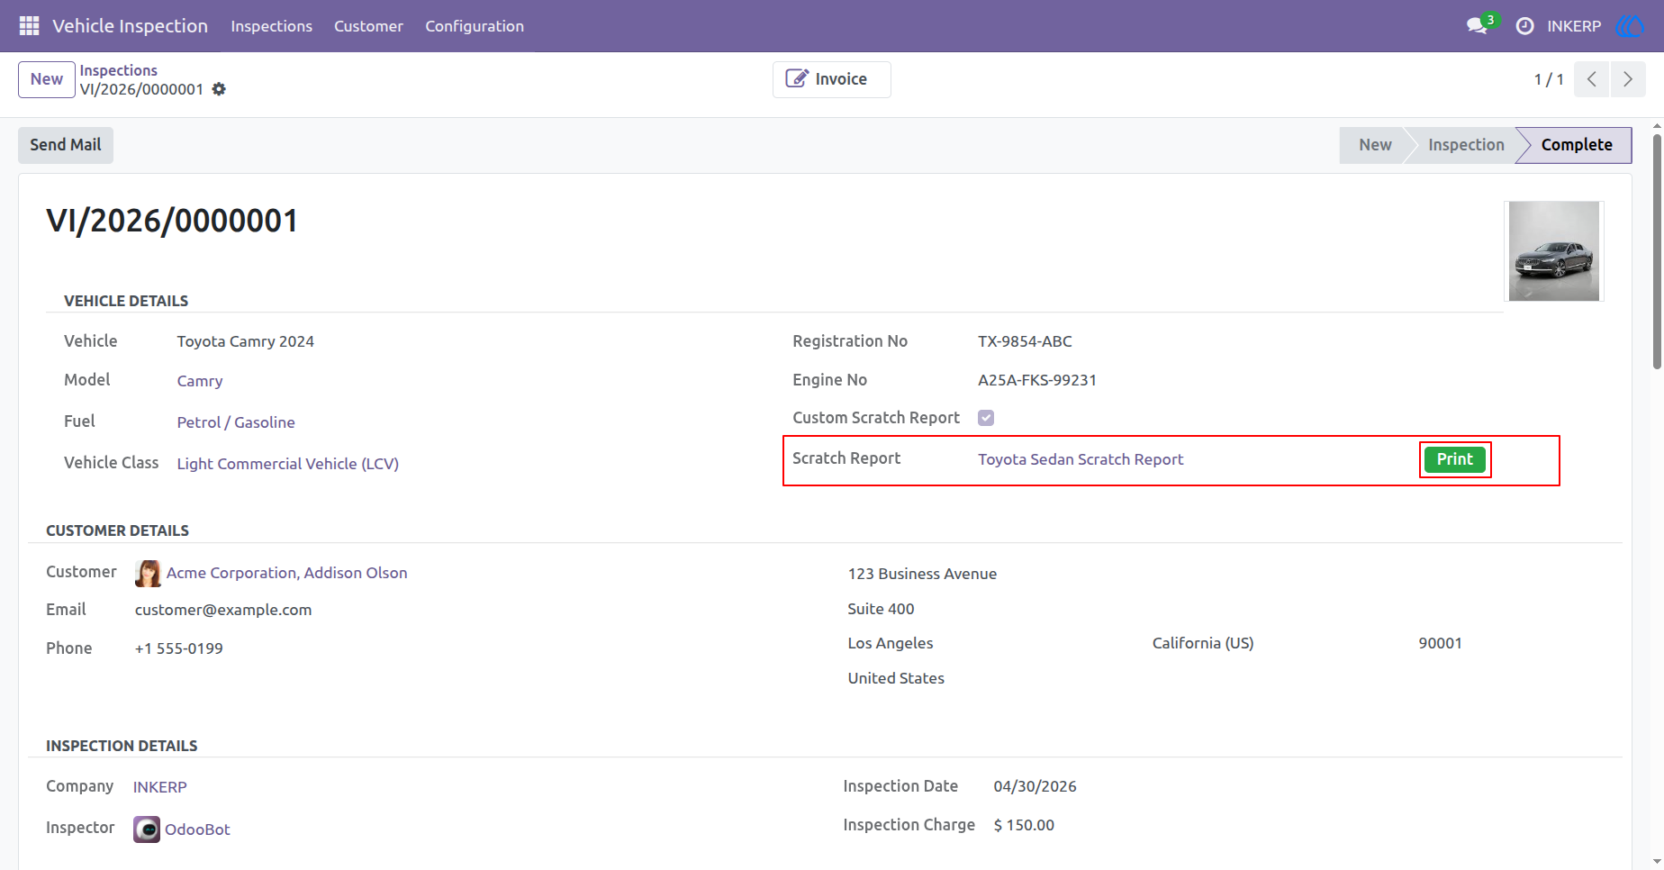Open the INKERP company link

[x=160, y=787]
